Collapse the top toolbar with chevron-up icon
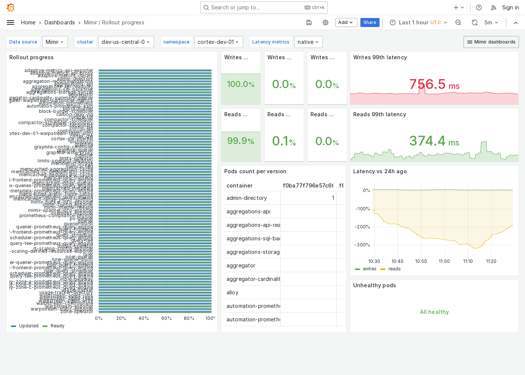525x375 pixels. pyautogui.click(x=516, y=22)
